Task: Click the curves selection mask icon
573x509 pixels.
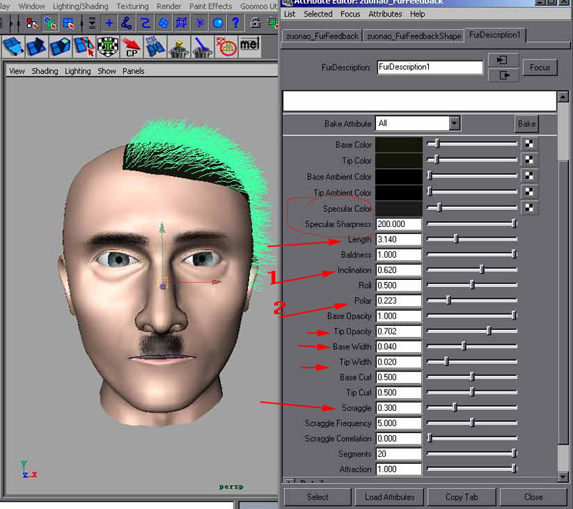Action: tap(145, 24)
